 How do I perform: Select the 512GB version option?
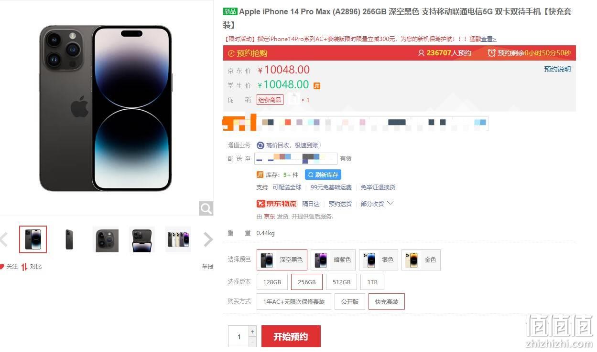coord(341,282)
